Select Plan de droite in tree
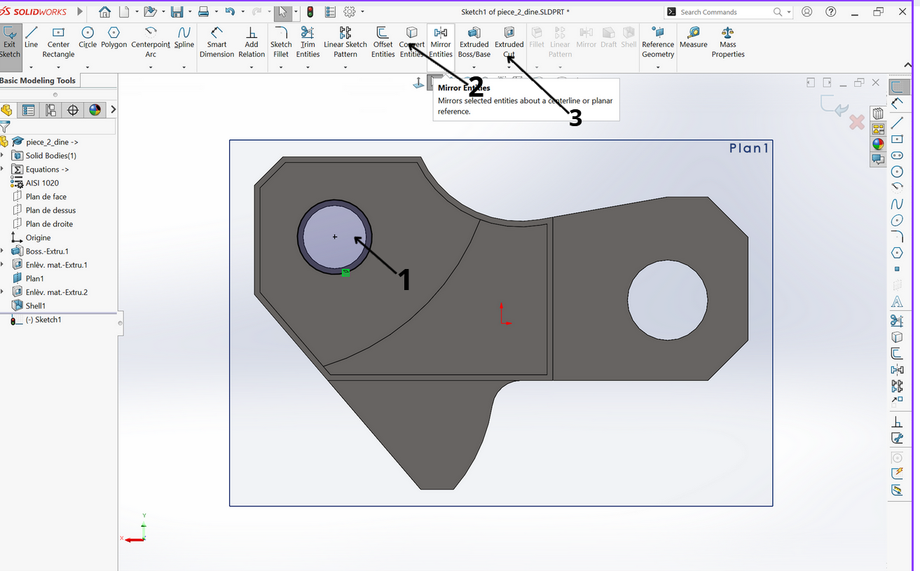 pyautogui.click(x=49, y=223)
